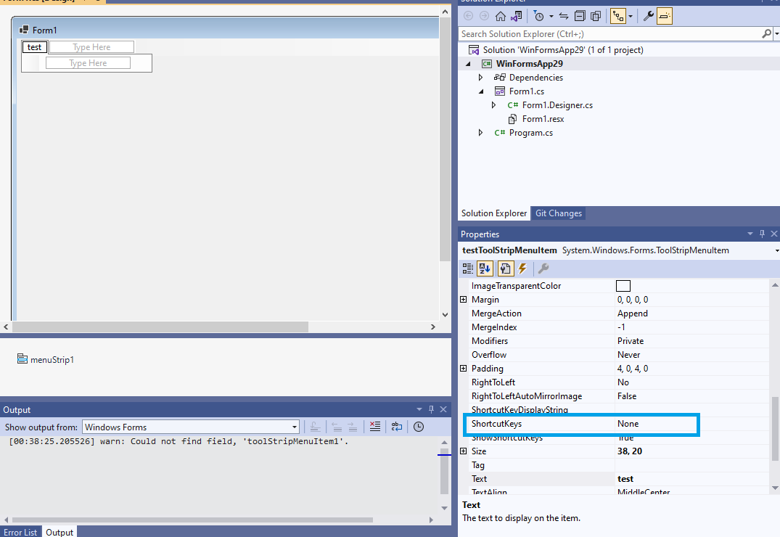Open the Events view in Properties
The width and height of the screenshot is (780, 537).
(522, 268)
